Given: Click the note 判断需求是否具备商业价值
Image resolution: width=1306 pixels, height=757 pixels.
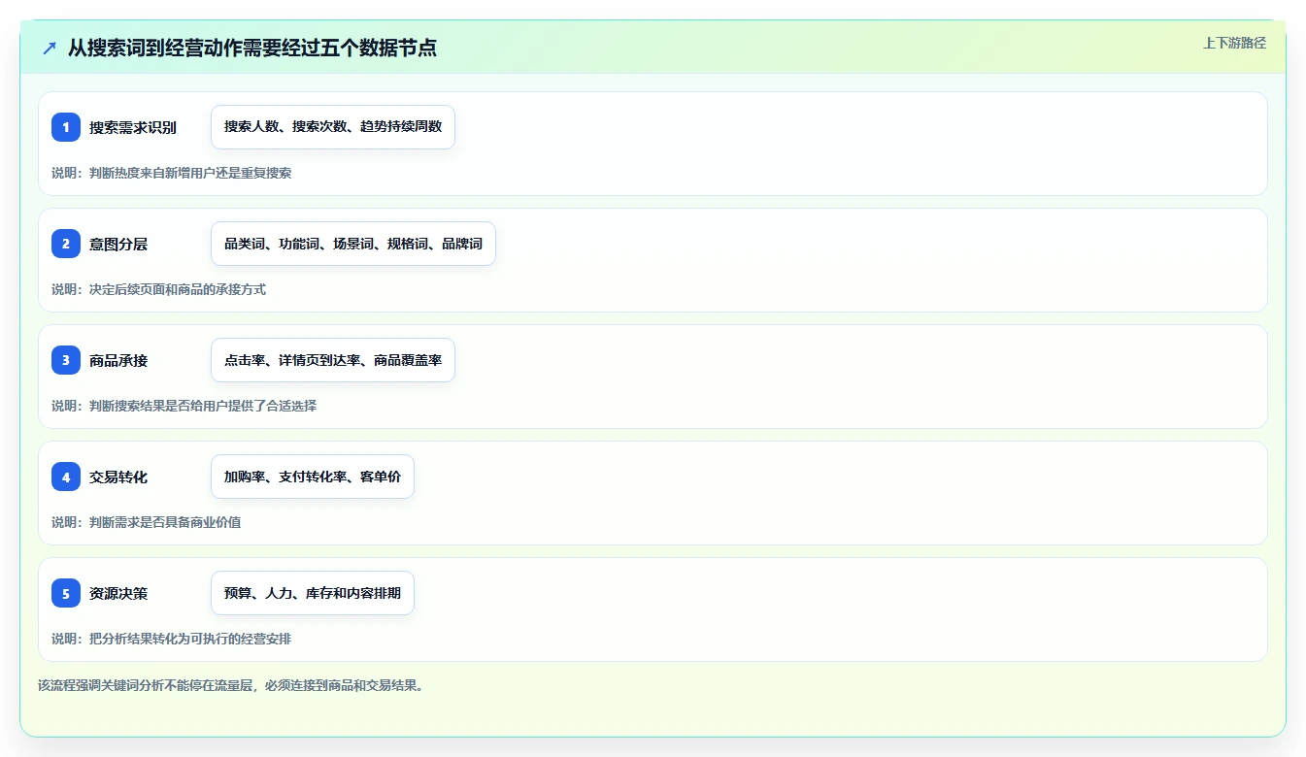Looking at the screenshot, I should pyautogui.click(x=165, y=522).
